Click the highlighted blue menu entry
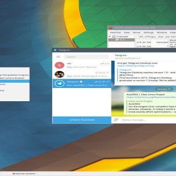 [15, 81]
